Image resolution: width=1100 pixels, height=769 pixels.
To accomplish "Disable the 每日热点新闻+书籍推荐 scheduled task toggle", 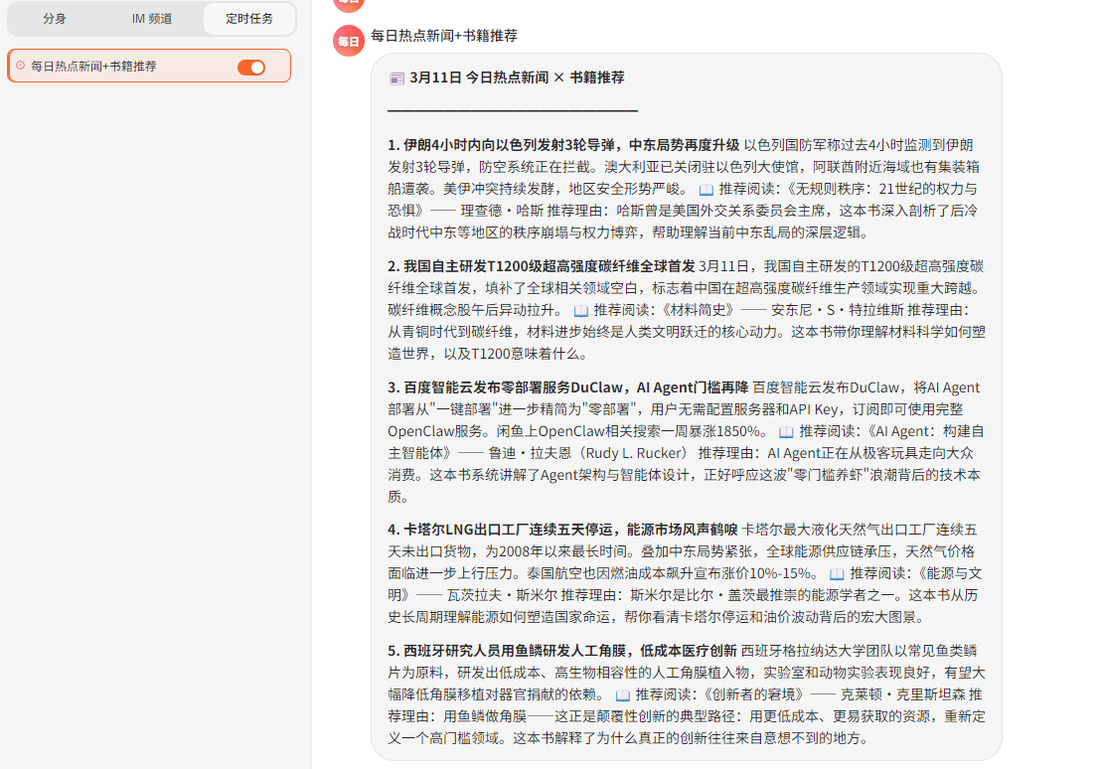I will point(251,67).
